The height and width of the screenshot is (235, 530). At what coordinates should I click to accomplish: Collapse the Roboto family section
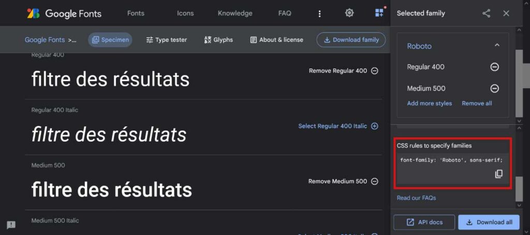(x=497, y=46)
